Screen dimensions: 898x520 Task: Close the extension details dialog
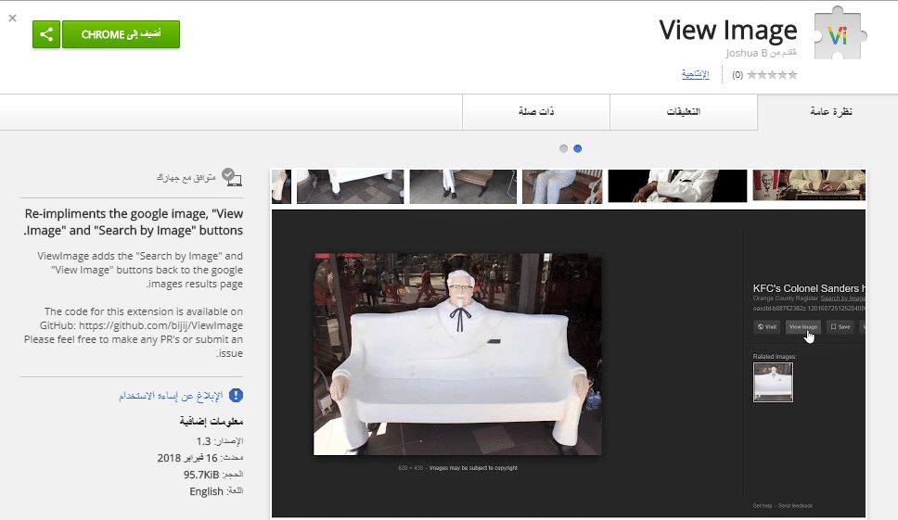coord(13,19)
